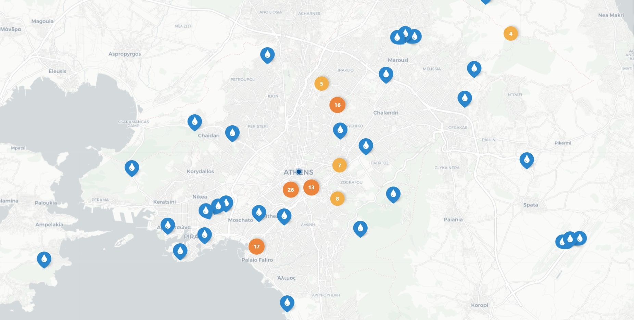Click water drop marker east of Zografou
Viewport: 634px width, 320px height.
[x=393, y=194]
